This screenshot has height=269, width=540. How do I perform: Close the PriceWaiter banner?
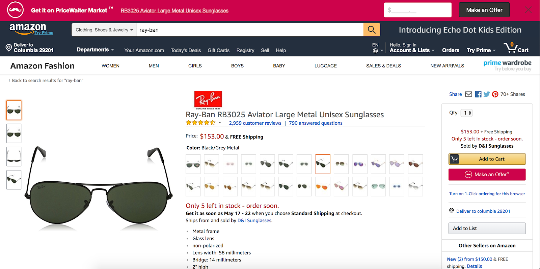528,10
